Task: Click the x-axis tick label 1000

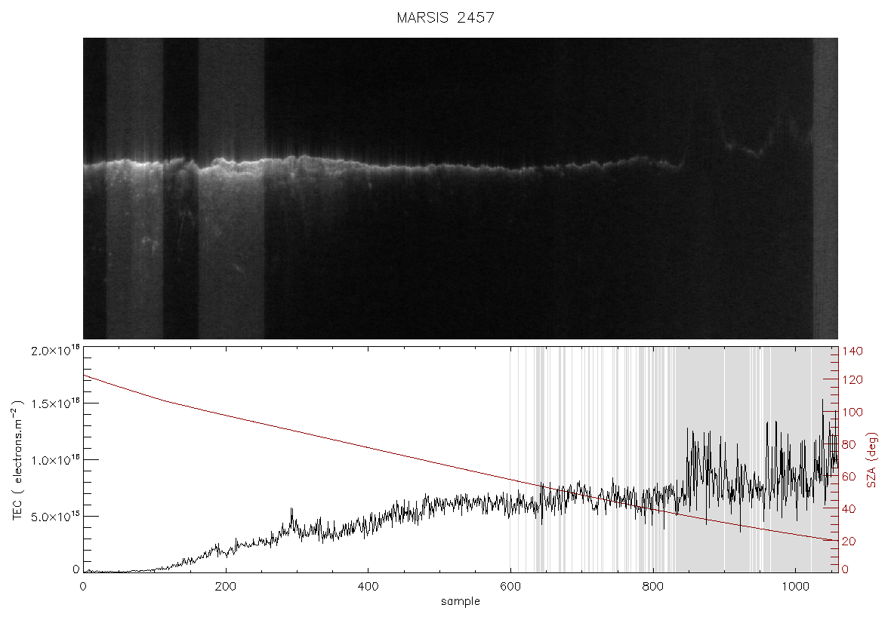Action: tap(795, 586)
